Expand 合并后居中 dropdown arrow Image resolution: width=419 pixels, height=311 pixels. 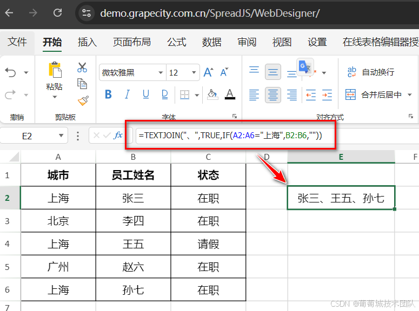point(410,95)
